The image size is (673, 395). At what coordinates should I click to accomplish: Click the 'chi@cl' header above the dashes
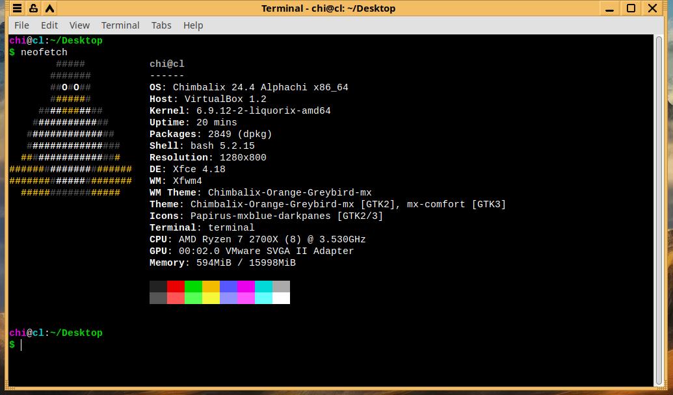167,64
